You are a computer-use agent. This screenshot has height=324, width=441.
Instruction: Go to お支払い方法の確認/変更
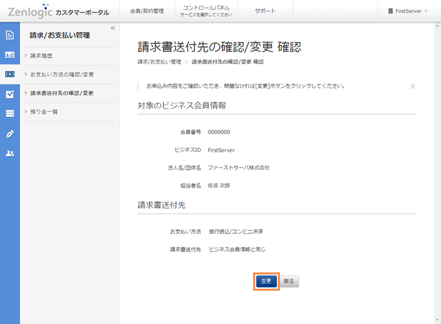pyautogui.click(x=62, y=74)
